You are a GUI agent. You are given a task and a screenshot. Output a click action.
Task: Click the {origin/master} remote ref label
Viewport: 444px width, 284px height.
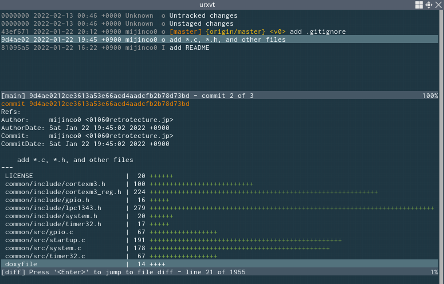click(x=236, y=32)
